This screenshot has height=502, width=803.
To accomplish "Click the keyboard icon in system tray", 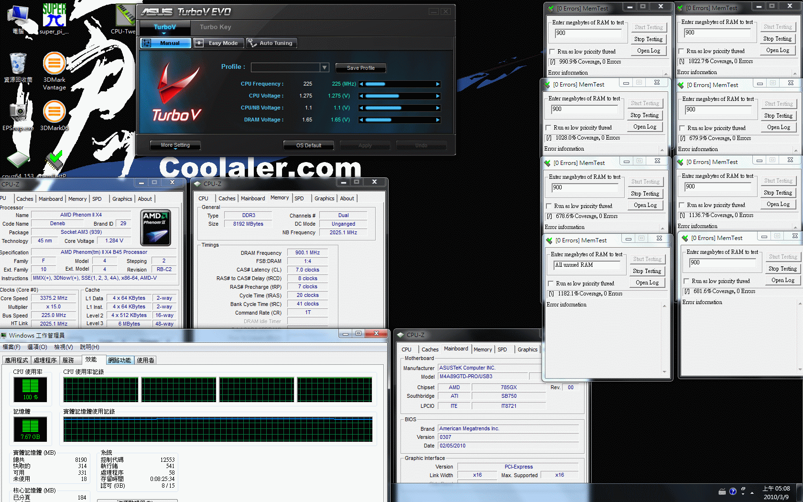I will click(x=722, y=492).
